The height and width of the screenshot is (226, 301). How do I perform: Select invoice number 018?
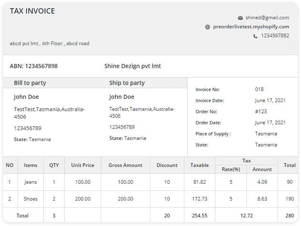point(259,89)
